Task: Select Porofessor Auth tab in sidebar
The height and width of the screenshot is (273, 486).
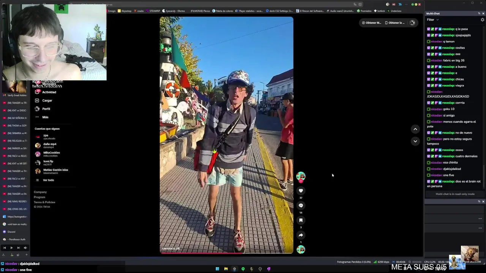Action: (15, 239)
